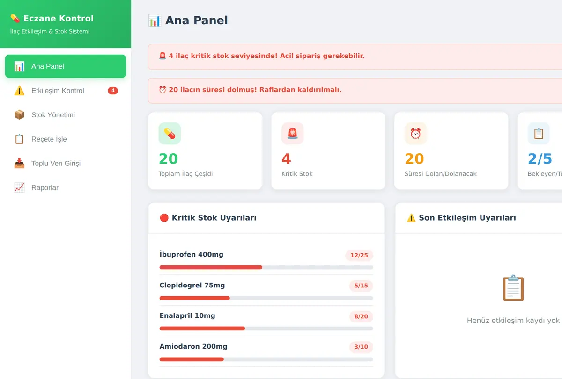This screenshot has height=379, width=562.
Task: Click the 2/5 value on the Bekleyen card
Action: point(540,159)
